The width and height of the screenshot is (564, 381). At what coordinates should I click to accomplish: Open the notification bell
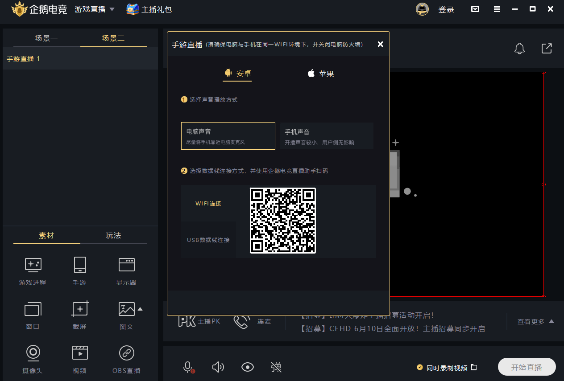pyautogui.click(x=519, y=49)
